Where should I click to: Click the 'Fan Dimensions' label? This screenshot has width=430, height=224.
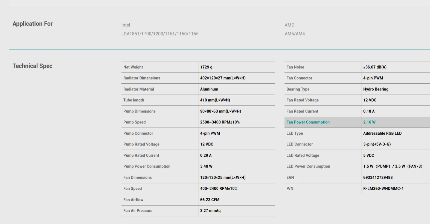tap(138, 177)
